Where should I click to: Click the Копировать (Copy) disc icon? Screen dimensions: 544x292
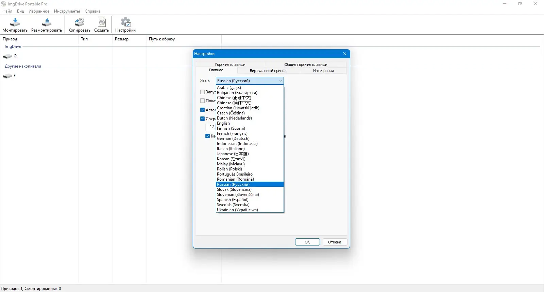tap(79, 22)
